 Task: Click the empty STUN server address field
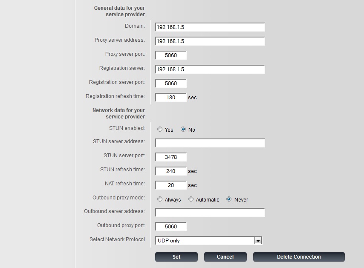[x=210, y=143]
